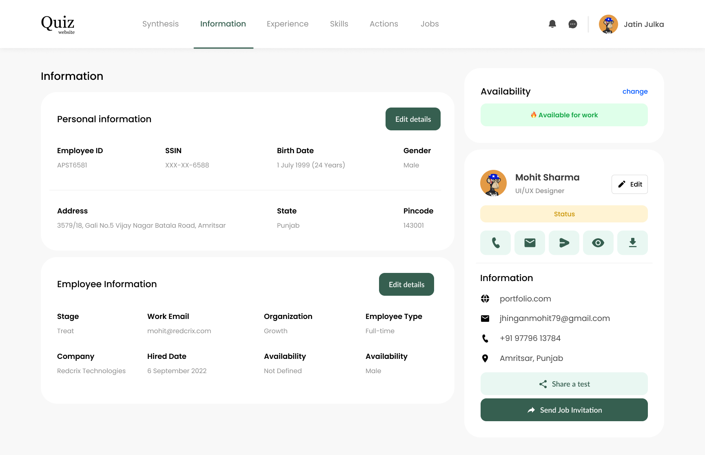Switch to the Synthesis tab
The height and width of the screenshot is (455, 705).
coord(160,24)
